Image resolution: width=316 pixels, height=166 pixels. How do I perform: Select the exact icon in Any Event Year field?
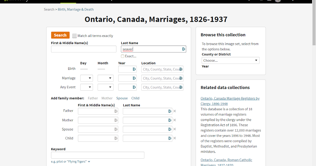tap(135, 87)
